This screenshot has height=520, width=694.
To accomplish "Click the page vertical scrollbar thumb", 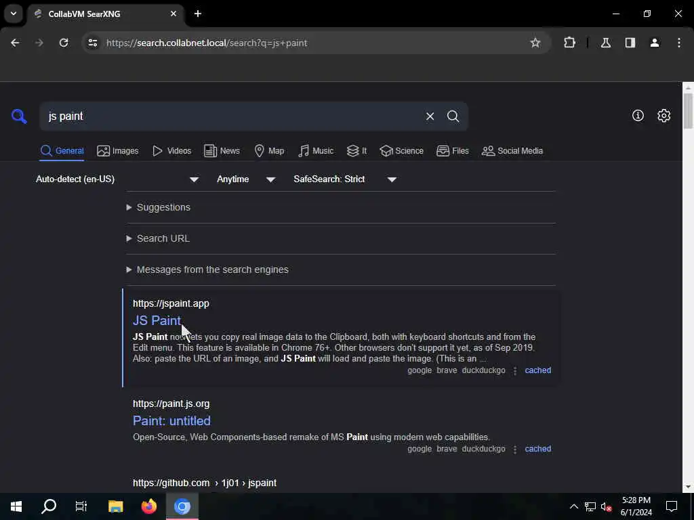I will point(687,110).
